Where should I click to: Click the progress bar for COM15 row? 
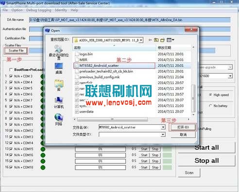(x=100, y=149)
